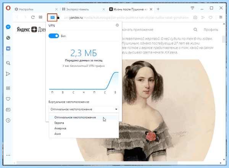Send page to My Flow from address bar

tap(203, 18)
